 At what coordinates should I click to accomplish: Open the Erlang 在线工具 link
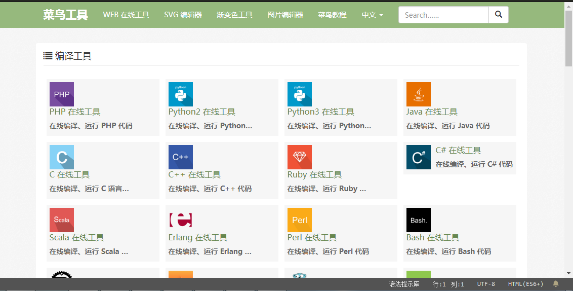point(198,238)
